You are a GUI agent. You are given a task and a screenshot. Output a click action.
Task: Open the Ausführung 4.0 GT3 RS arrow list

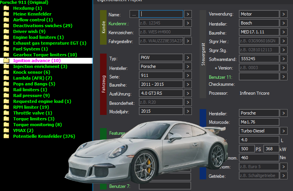[x=188, y=93]
